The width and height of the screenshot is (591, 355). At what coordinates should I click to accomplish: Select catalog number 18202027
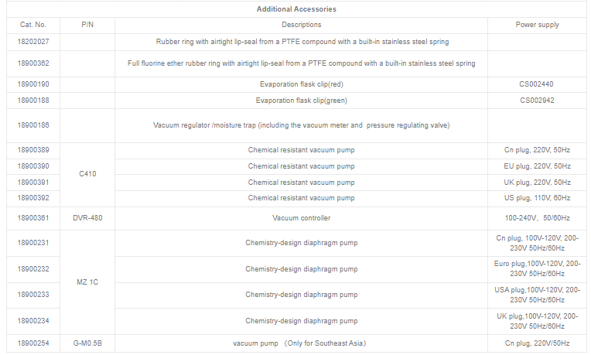[x=32, y=42]
